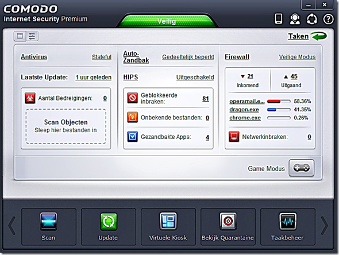The image size is (339, 255).
Task: Click the chrome.exe traffic bar
Action: click(279, 118)
